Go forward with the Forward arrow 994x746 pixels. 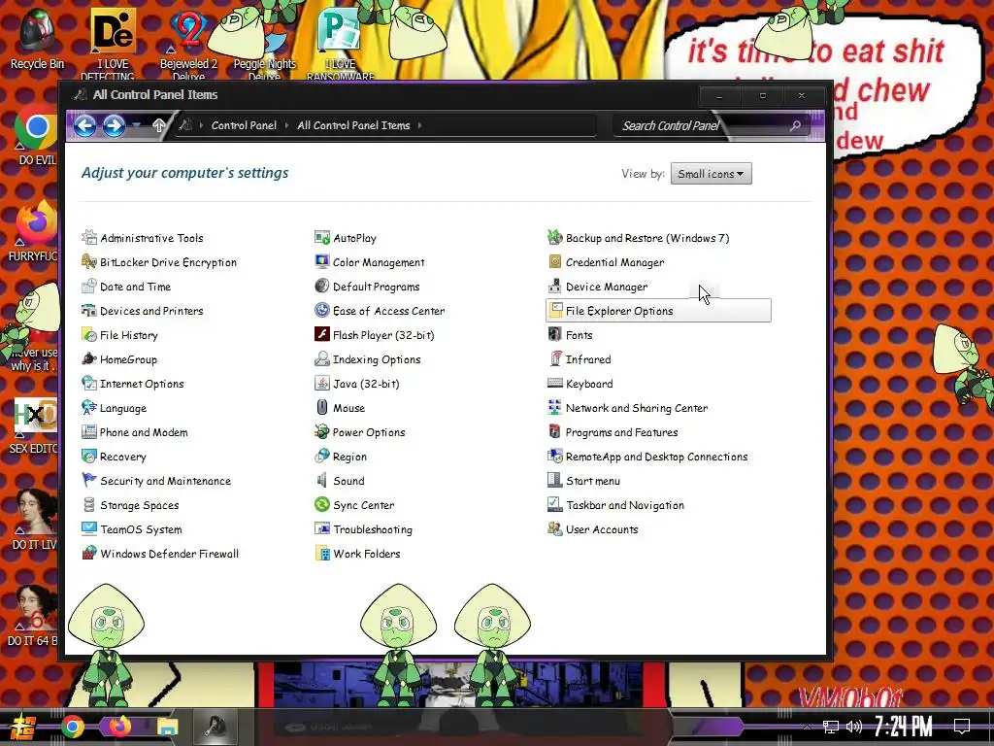115,125
